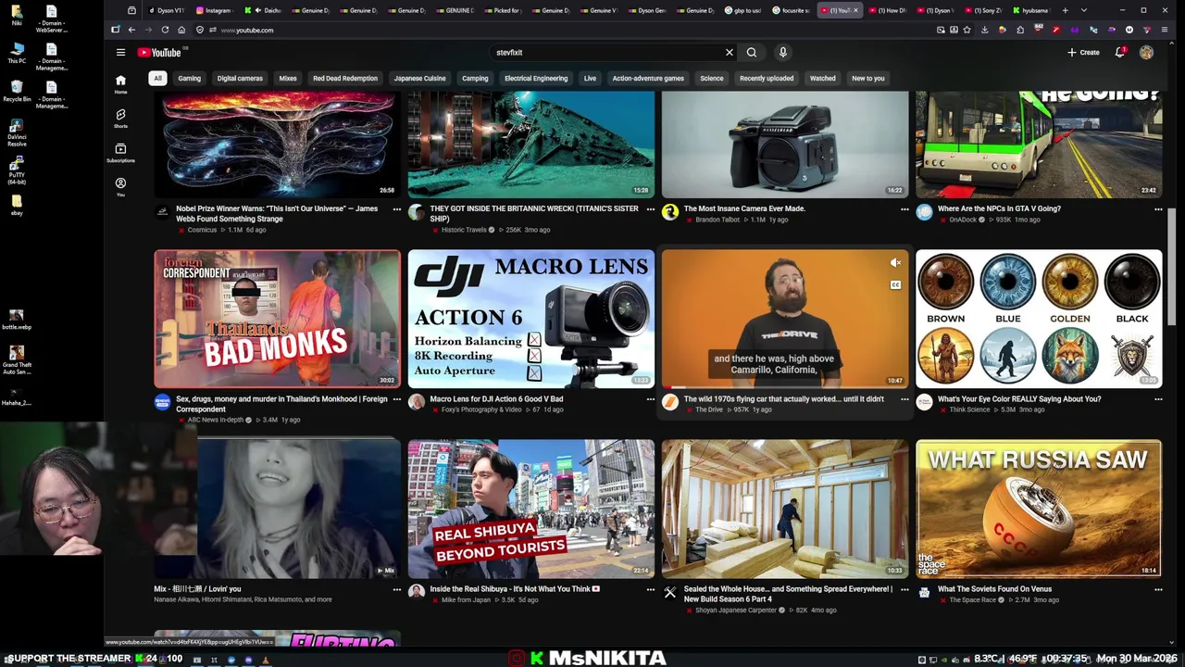Select the Gaming filter chip
Viewport: 1185px width, 667px height.
coord(189,78)
